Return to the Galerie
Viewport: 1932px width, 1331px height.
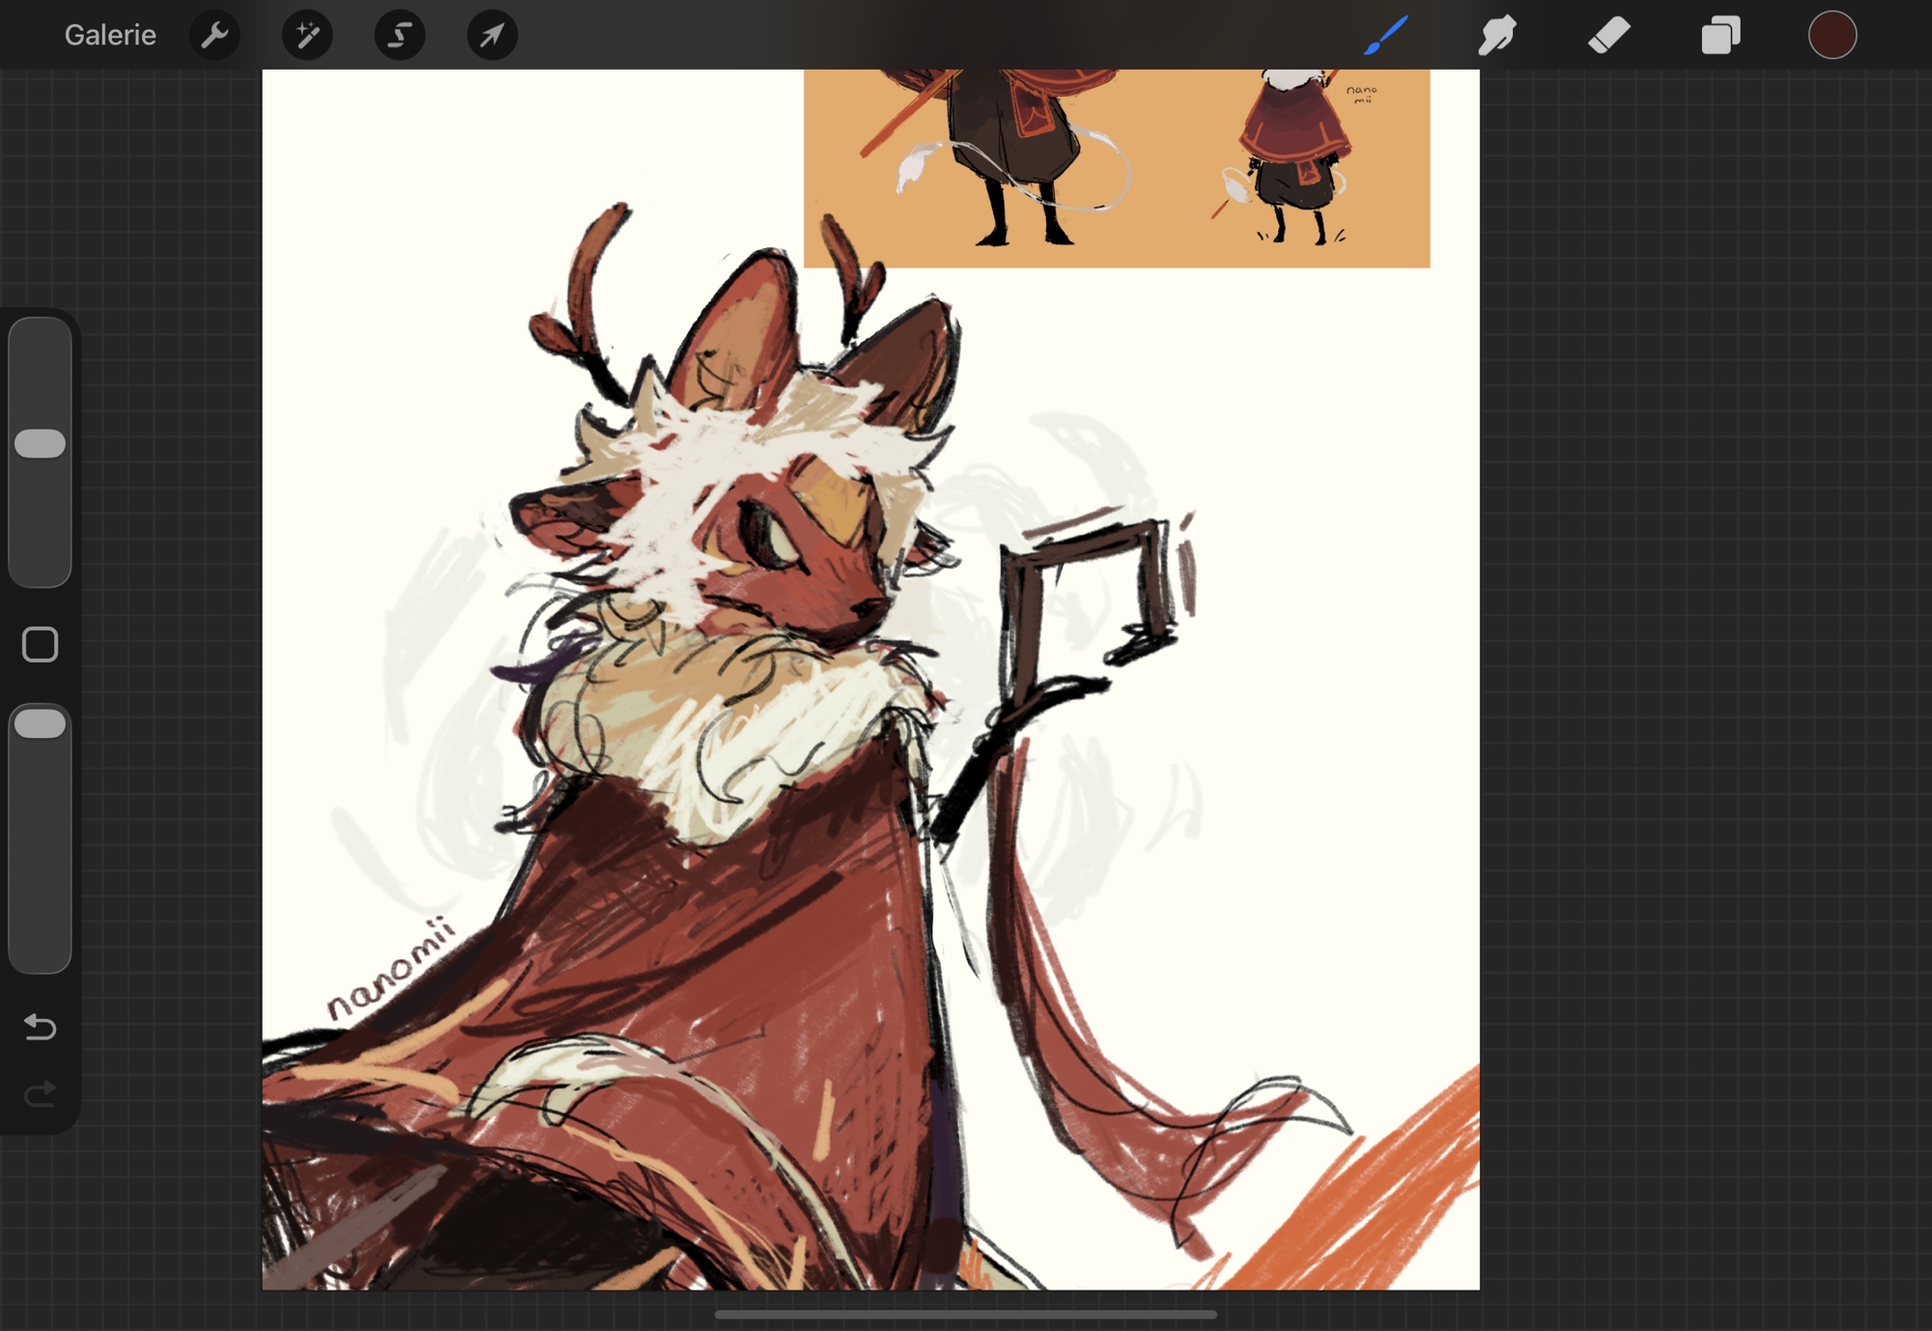click(110, 36)
